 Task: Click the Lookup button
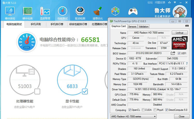click(180, 33)
